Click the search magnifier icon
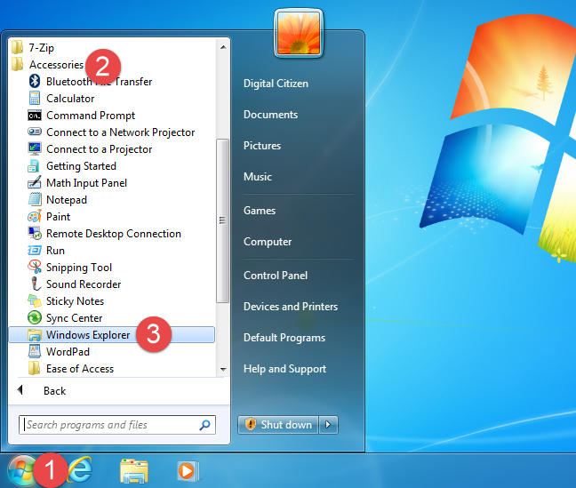The height and width of the screenshot is (488, 576). coord(204,425)
